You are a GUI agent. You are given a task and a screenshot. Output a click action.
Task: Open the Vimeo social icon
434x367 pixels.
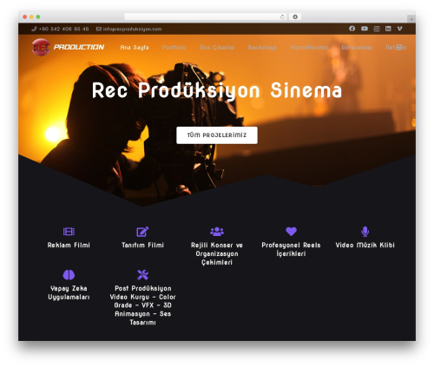click(x=399, y=29)
